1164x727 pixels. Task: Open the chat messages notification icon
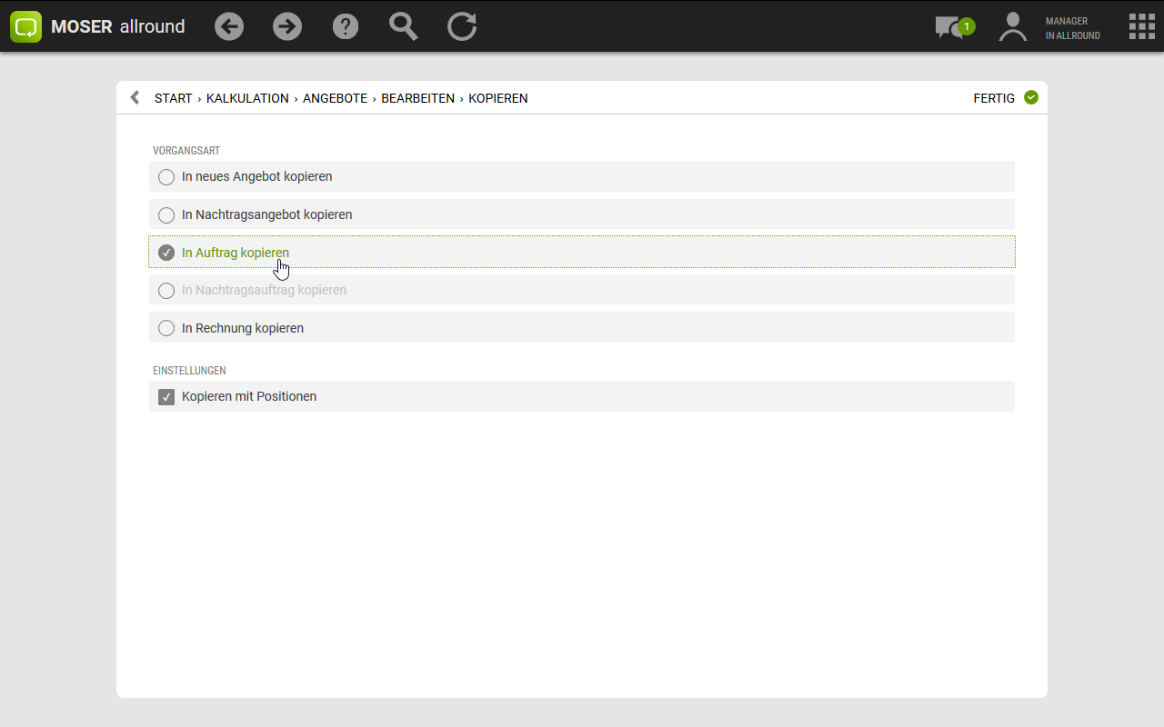(x=951, y=27)
